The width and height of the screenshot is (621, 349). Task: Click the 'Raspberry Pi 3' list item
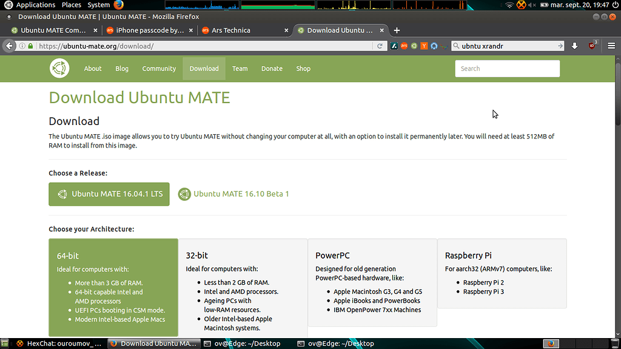[x=483, y=291]
